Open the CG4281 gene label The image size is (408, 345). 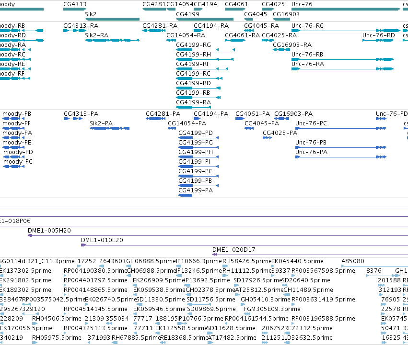(x=154, y=4)
